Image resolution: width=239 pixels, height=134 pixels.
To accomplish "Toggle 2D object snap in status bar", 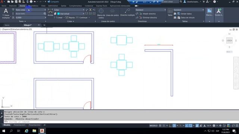I will click(190, 126).
